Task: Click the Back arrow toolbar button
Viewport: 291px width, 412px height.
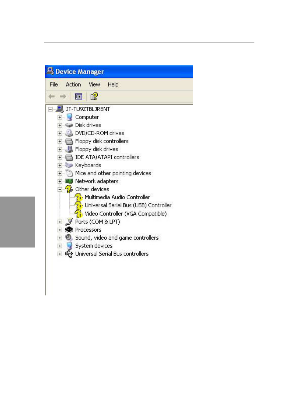Action: pos(52,96)
